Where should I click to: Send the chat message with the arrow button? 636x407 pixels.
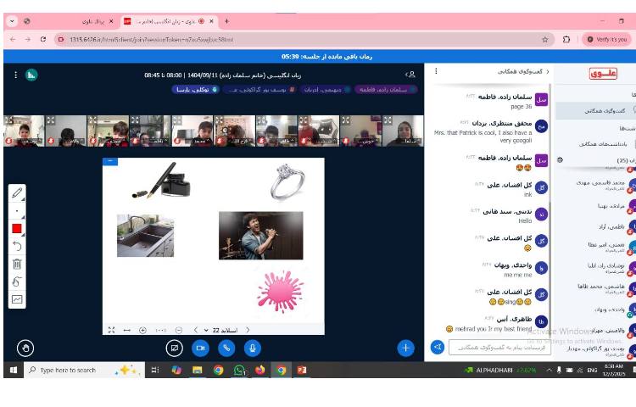pos(438,347)
